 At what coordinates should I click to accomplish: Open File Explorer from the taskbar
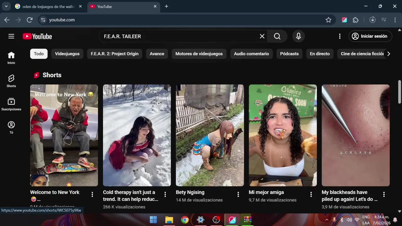point(169,220)
